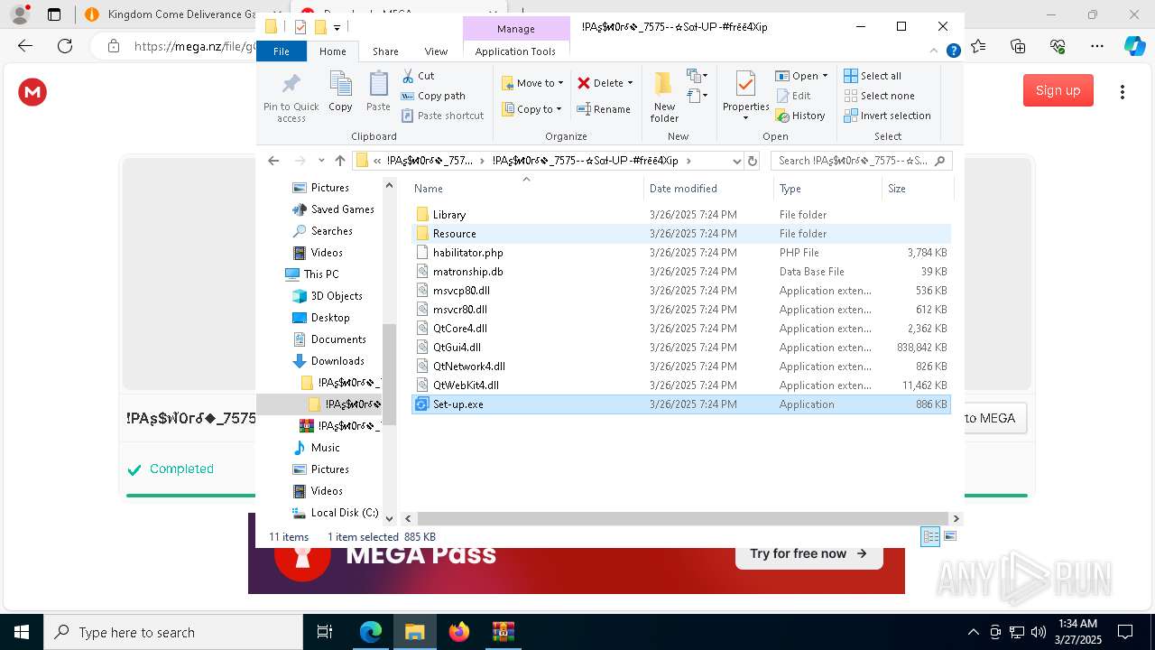
Task: Click Task View taskbar button
Action: click(325, 632)
